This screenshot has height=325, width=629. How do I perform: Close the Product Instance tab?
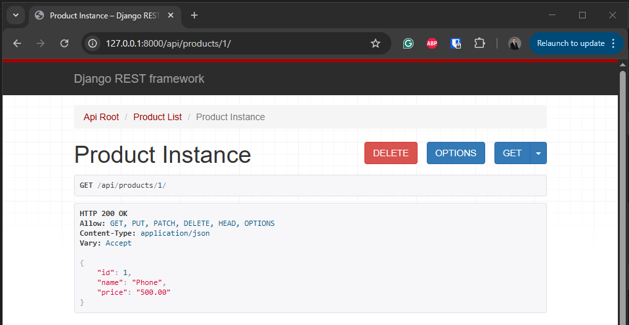click(x=171, y=15)
